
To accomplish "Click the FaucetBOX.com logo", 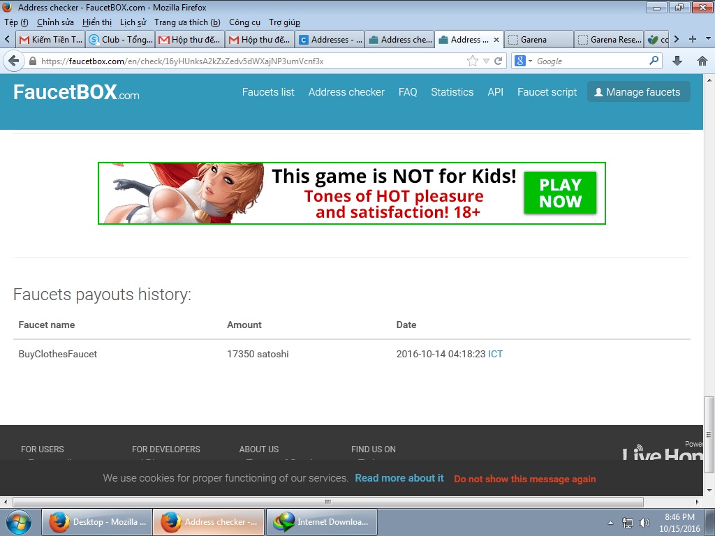I will (76, 92).
